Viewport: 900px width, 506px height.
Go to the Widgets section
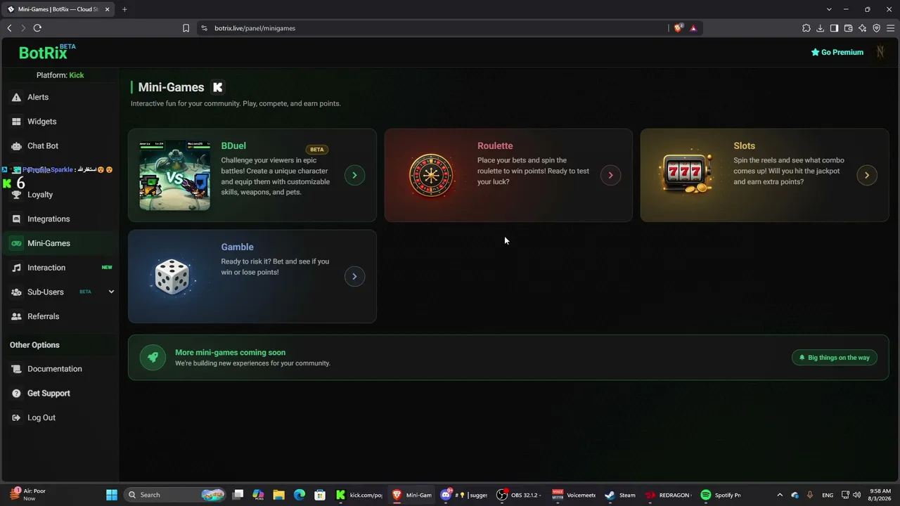click(x=60, y=122)
